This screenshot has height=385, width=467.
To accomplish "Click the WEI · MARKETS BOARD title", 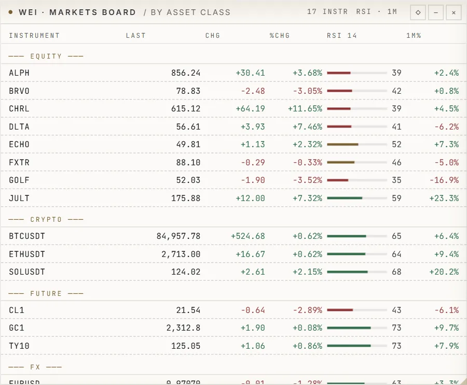I will [77, 12].
